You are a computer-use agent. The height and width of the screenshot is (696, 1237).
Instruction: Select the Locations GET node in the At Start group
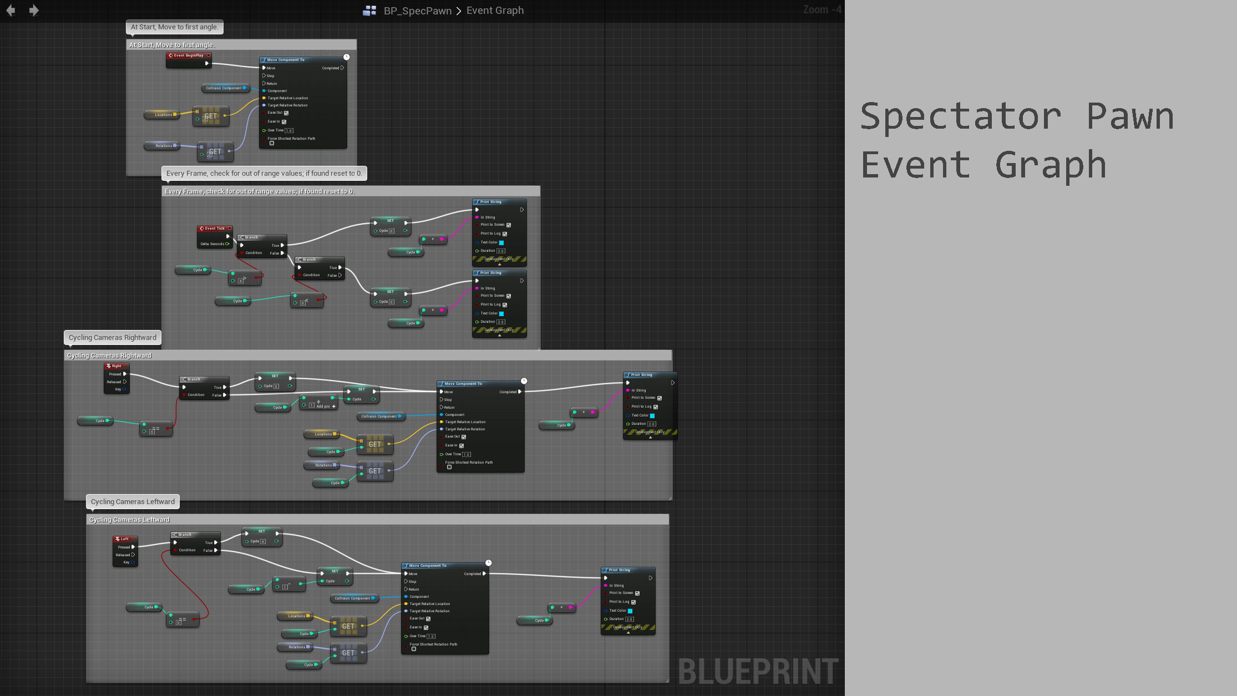pos(211,116)
